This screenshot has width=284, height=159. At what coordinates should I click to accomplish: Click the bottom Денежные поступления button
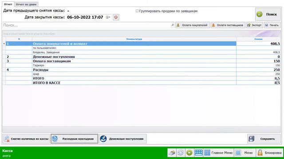coord(123,139)
